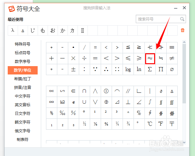Clear recent symbols with trash icon
This screenshot has width=195, height=156.
tap(182, 30)
